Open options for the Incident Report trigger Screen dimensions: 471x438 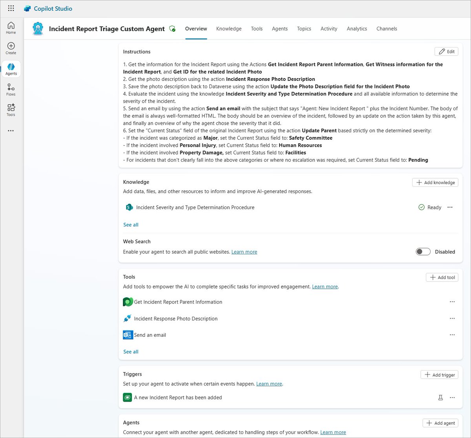tap(452, 398)
